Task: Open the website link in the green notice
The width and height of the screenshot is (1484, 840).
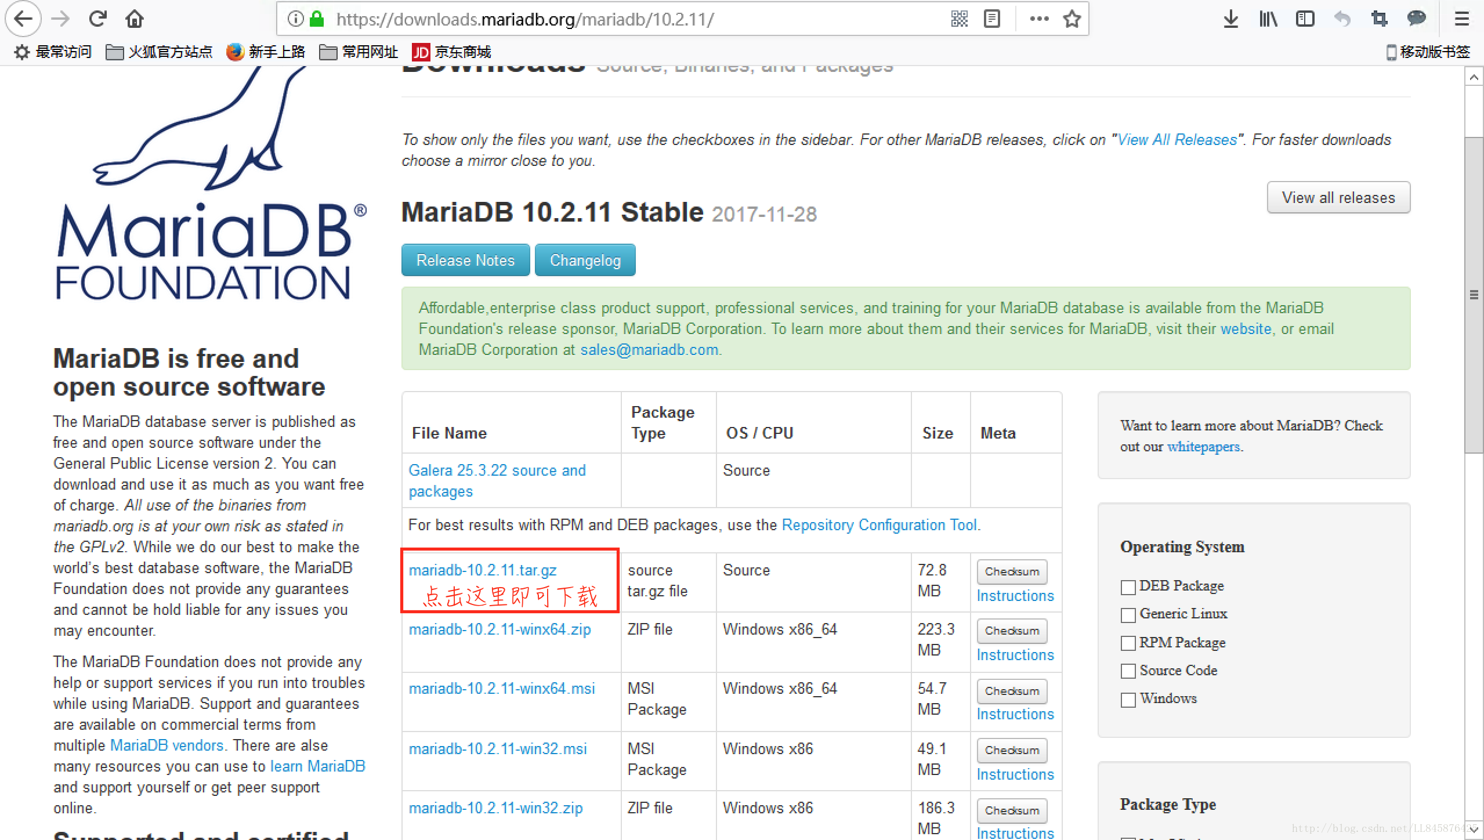Action: (x=1246, y=329)
